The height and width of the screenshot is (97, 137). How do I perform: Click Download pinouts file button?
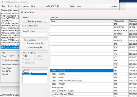[x=35, y=43]
